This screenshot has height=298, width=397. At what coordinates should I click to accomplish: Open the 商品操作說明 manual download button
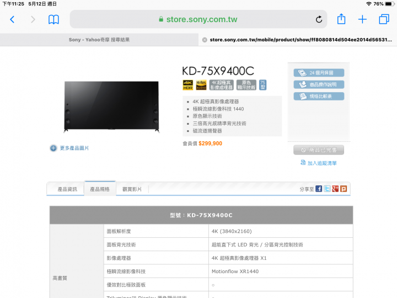pos(319,84)
